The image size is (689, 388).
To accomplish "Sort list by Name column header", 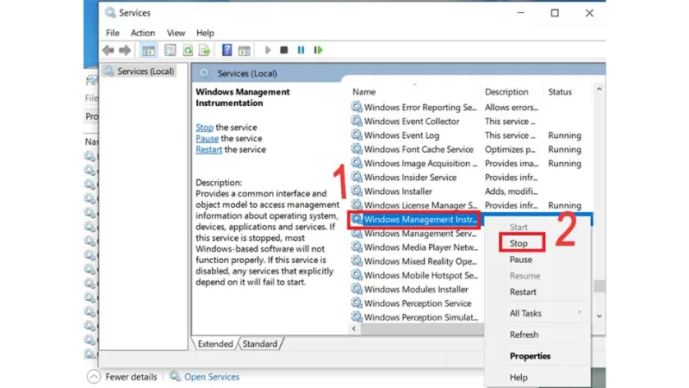I will coord(364,91).
